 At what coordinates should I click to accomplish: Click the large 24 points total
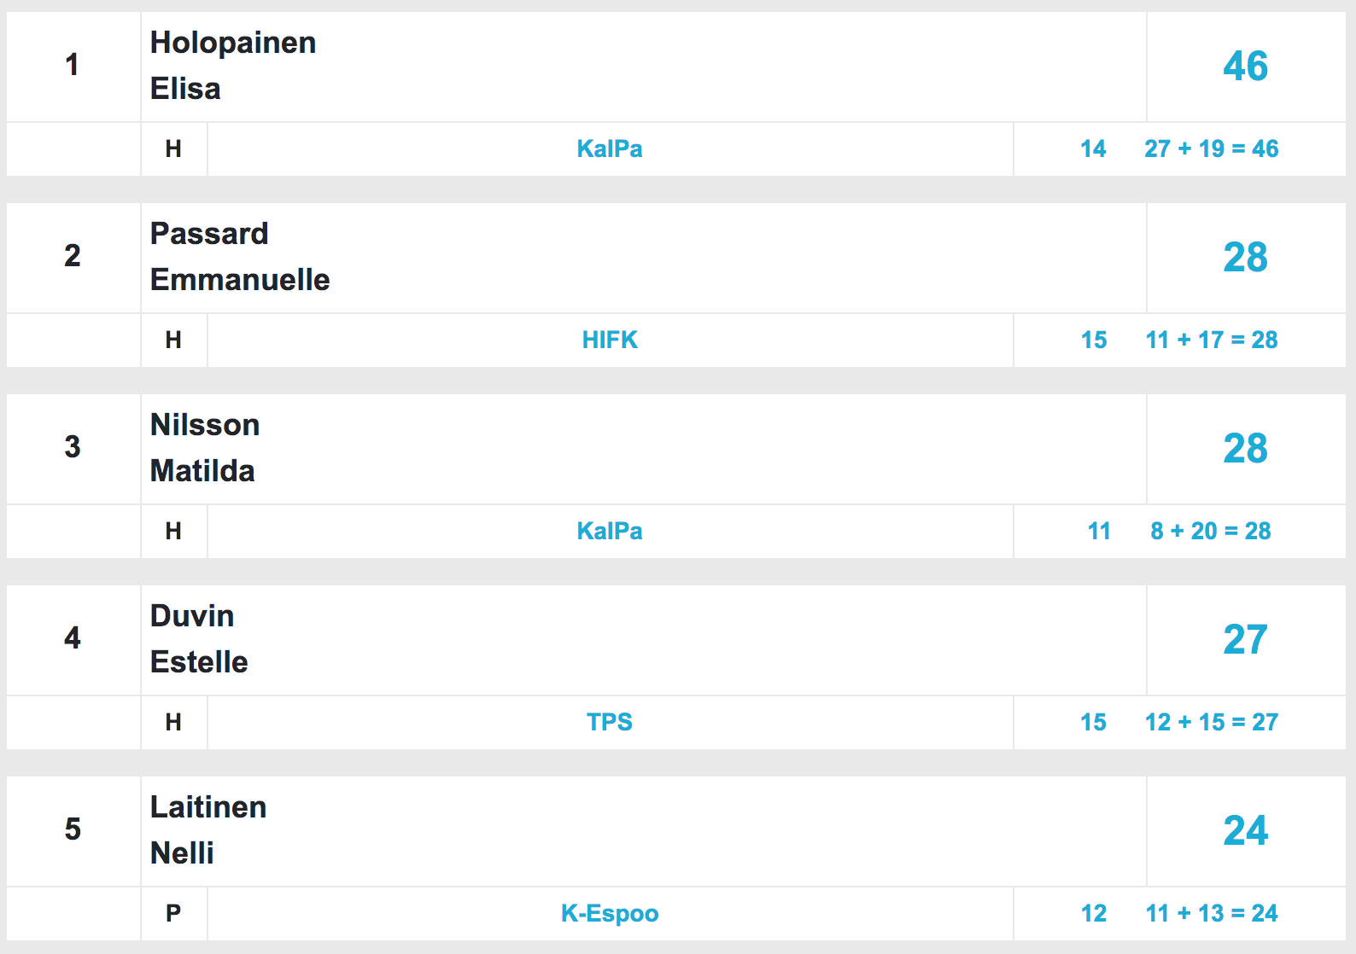(1246, 830)
